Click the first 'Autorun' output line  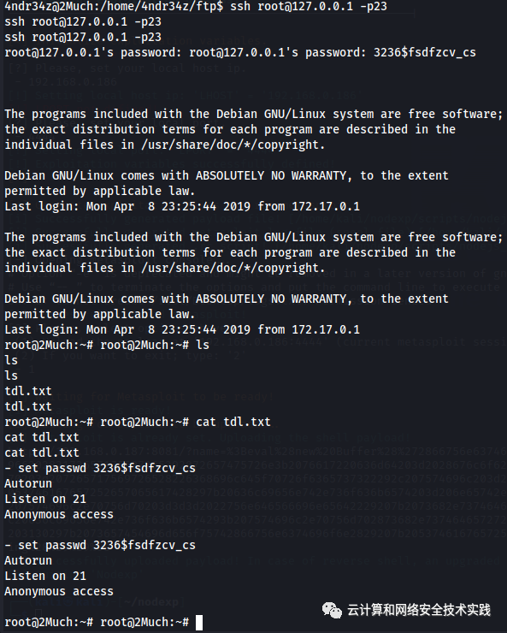(28, 483)
